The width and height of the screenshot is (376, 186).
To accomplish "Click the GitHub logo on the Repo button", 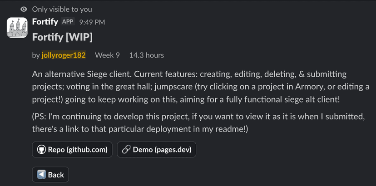I will (x=41, y=150).
